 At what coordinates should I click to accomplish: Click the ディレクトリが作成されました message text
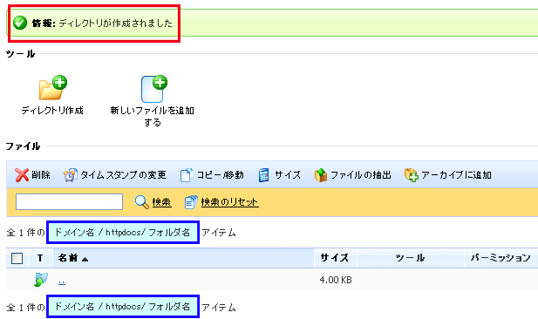click(x=116, y=23)
